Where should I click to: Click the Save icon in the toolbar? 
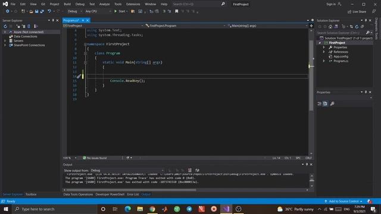click(x=36, y=11)
